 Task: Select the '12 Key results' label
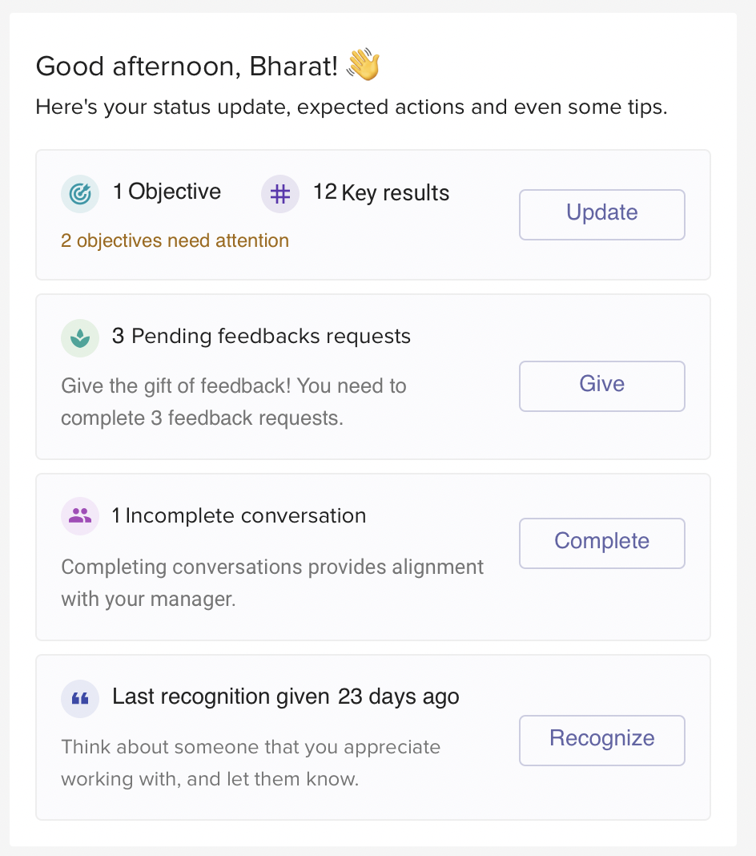tap(381, 192)
